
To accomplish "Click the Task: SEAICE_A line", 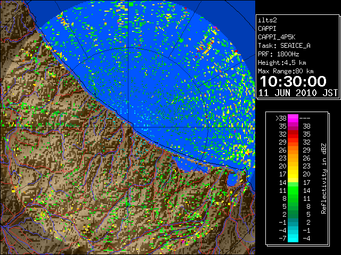I will [284, 46].
